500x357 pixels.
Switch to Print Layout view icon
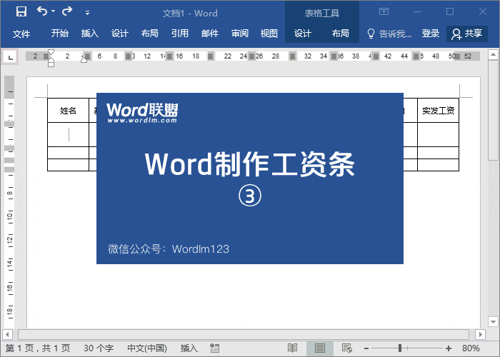tap(320, 348)
